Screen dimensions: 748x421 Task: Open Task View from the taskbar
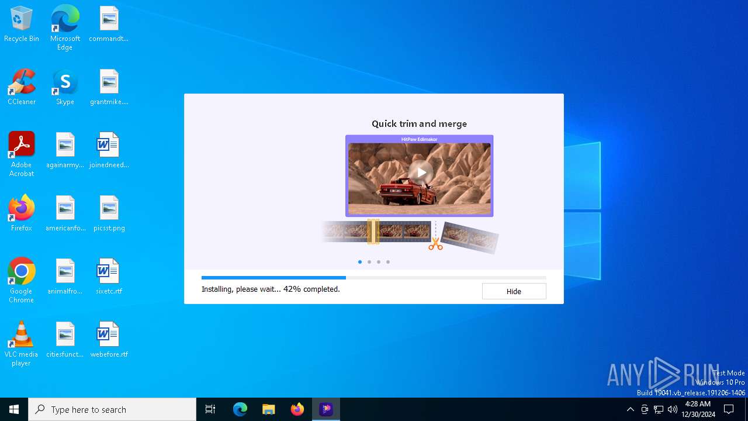(210, 409)
